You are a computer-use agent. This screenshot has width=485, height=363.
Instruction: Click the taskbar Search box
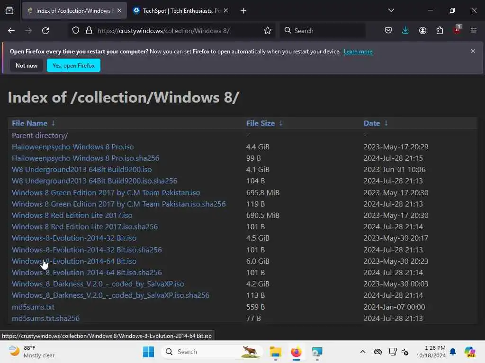pyautogui.click(x=212, y=352)
